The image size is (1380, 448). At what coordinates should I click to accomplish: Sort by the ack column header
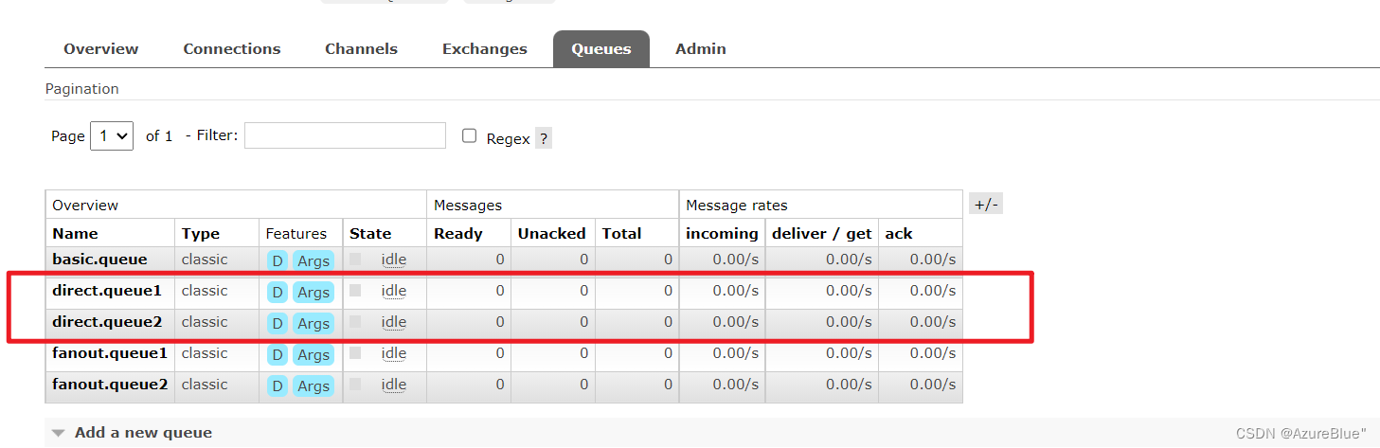[899, 233]
